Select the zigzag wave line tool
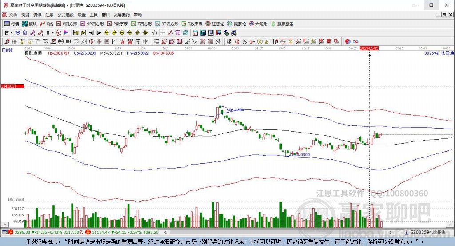Viewport: 455px width, 246px height. [x=195, y=41]
